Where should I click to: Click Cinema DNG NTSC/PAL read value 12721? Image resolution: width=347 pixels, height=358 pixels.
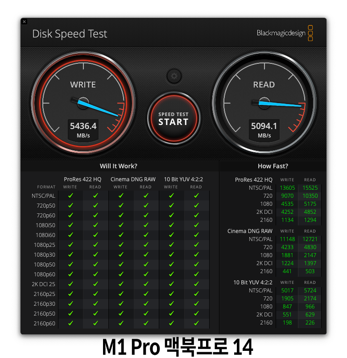(310, 239)
